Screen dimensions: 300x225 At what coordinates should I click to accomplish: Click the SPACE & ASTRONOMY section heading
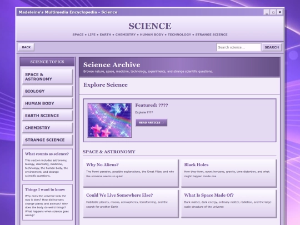109,152
